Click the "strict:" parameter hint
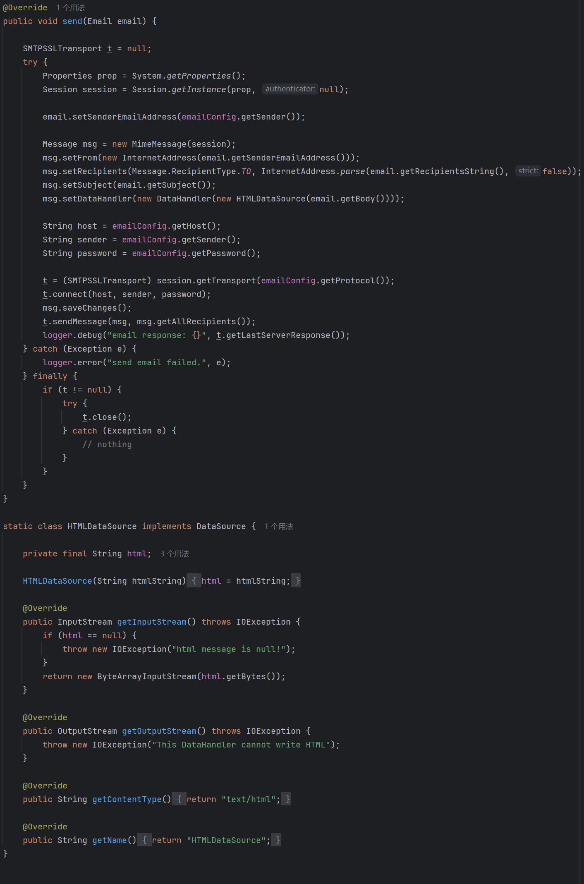 pyautogui.click(x=528, y=171)
